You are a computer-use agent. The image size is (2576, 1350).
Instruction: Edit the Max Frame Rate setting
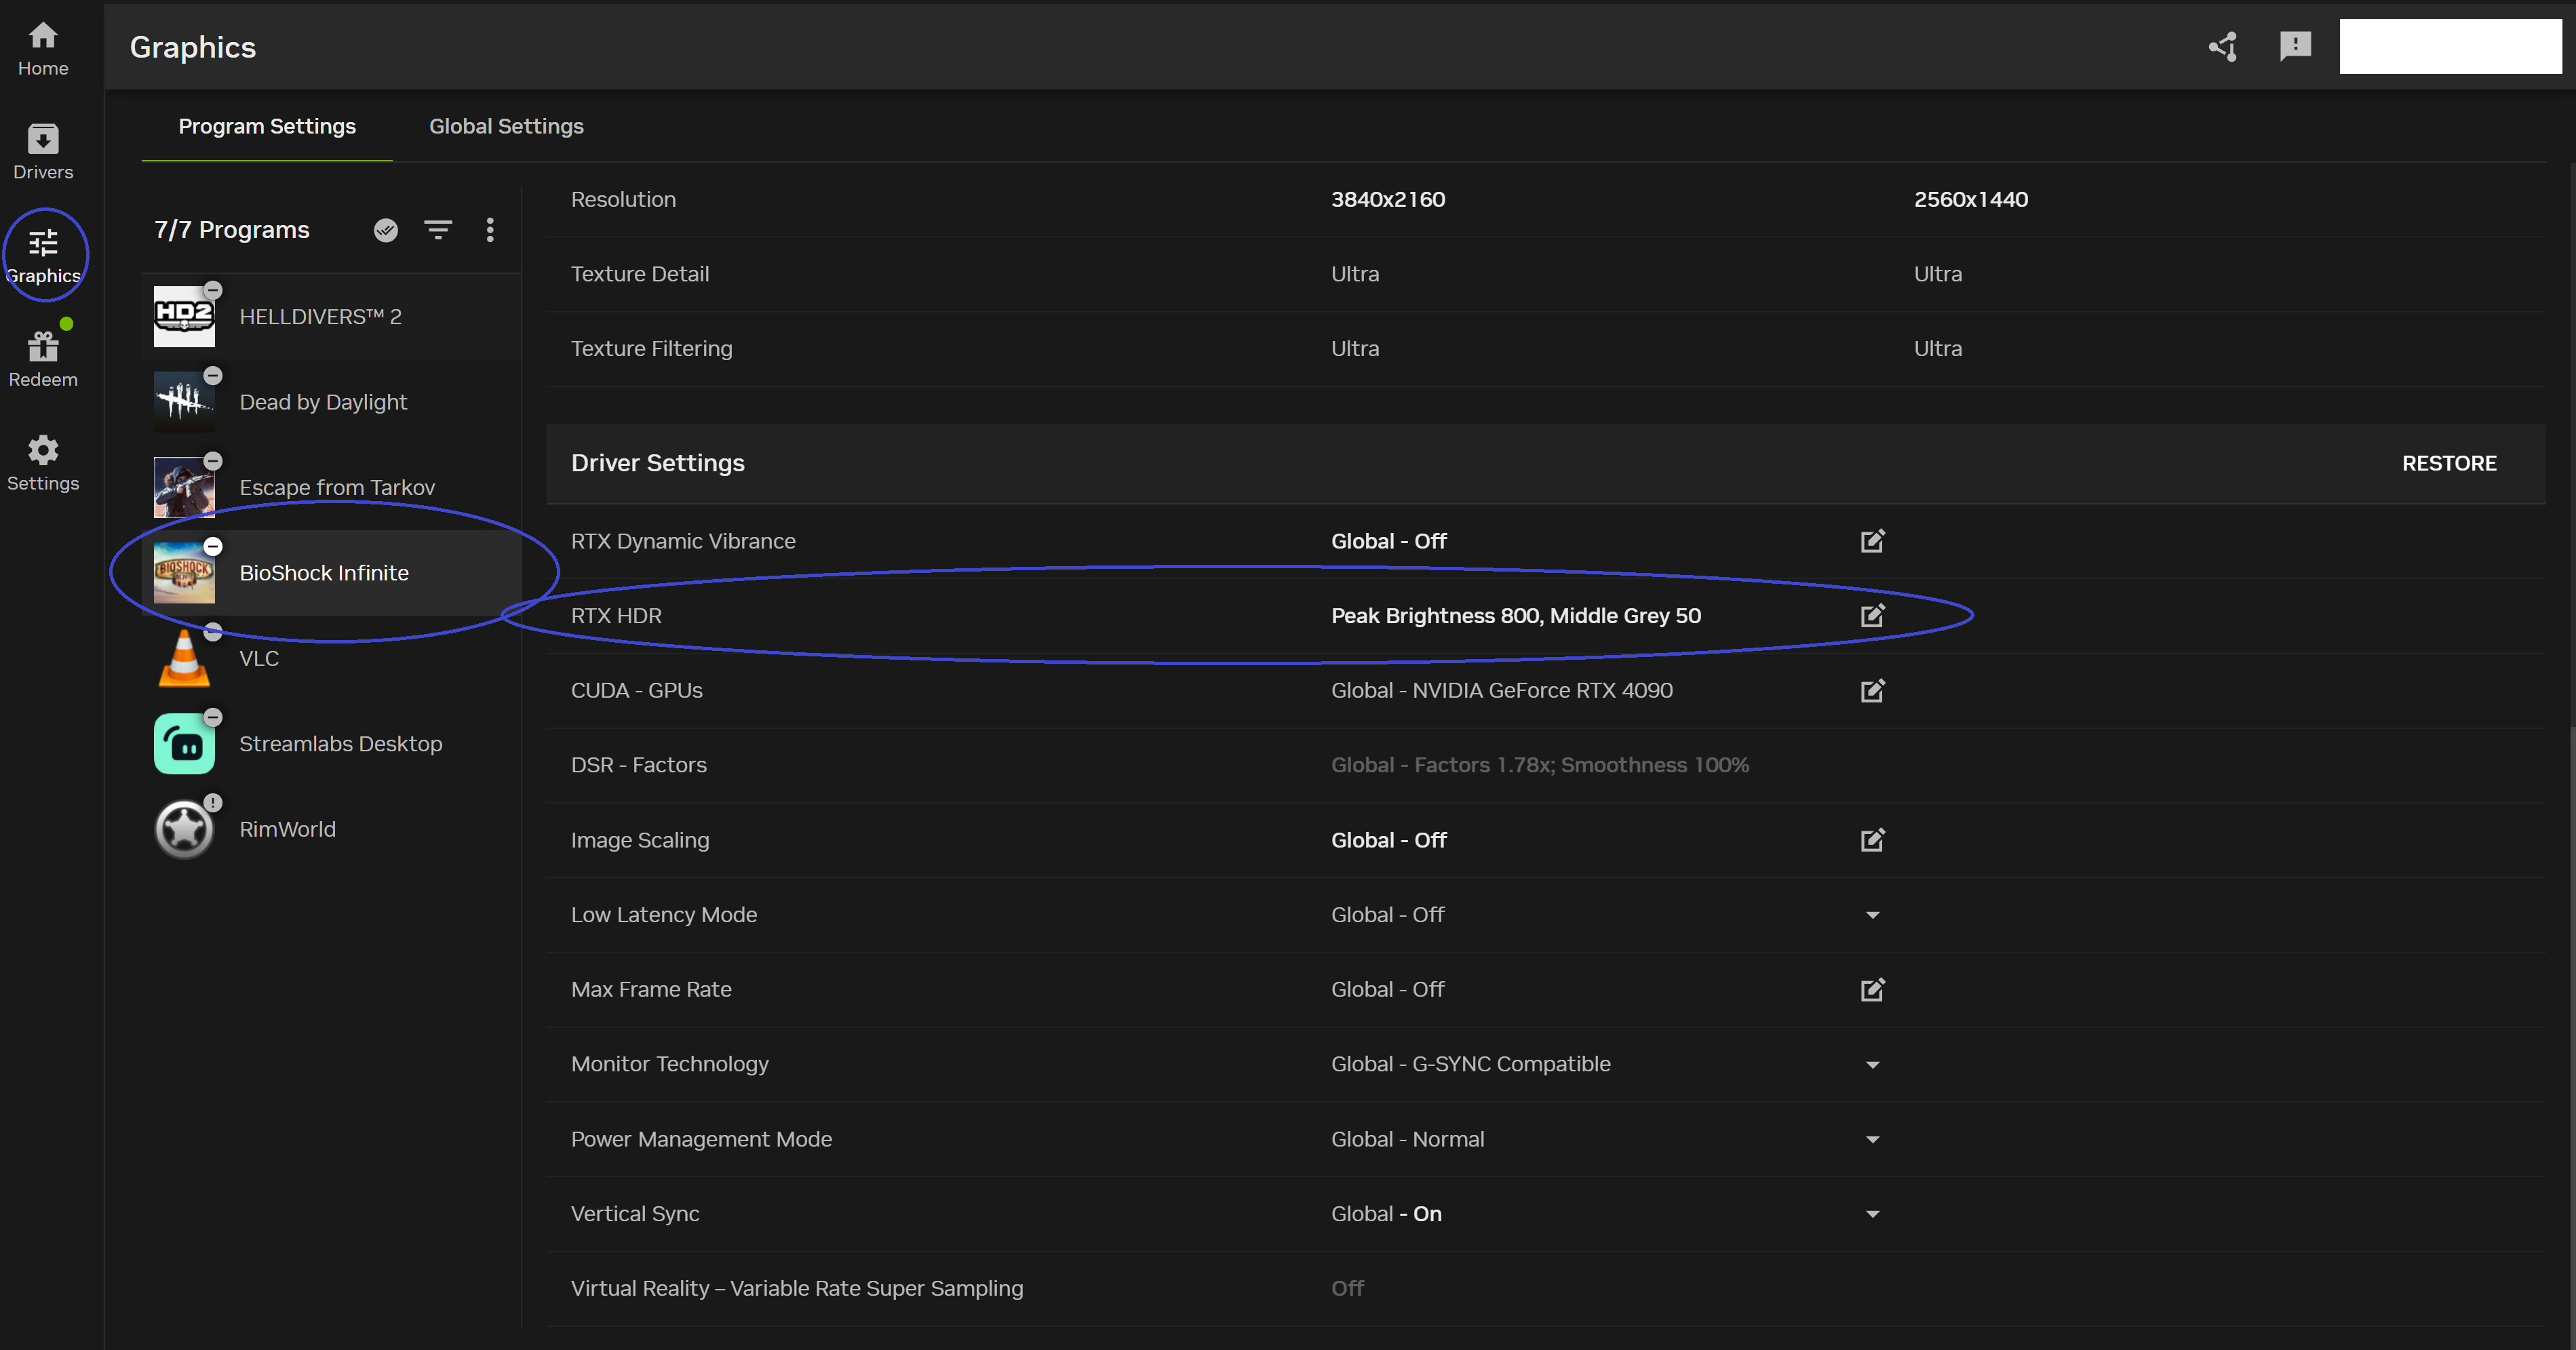[1872, 990]
